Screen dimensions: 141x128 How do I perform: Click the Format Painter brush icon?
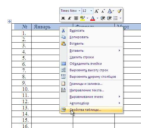pos(119,11)
